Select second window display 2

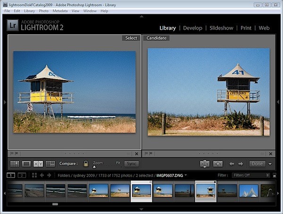22,175
